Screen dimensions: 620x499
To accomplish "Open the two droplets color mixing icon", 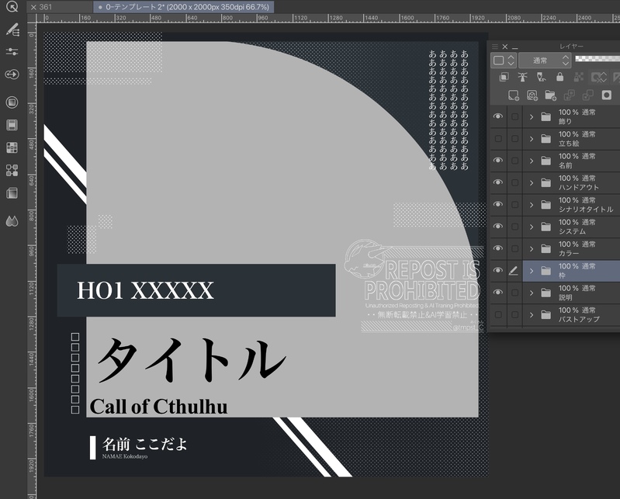I will pos(12,221).
